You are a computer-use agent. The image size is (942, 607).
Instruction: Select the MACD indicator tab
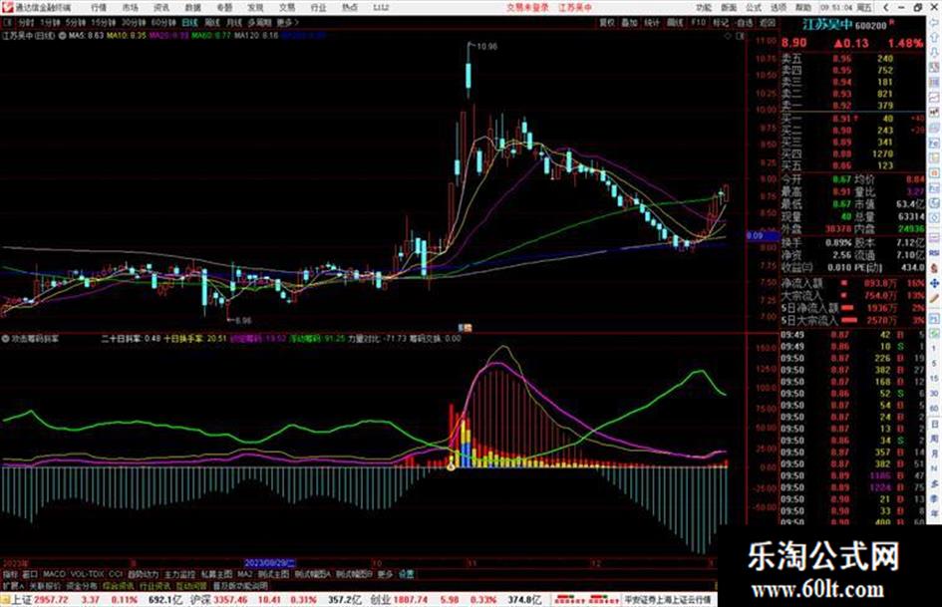tap(54, 574)
